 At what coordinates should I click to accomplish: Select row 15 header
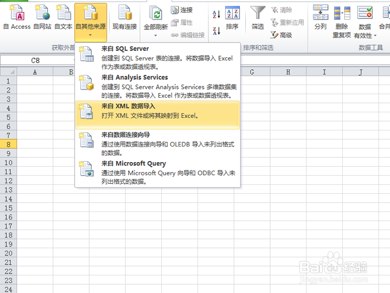[8, 208]
